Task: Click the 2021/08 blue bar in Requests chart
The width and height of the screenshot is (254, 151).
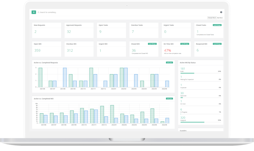Action: [65, 77]
